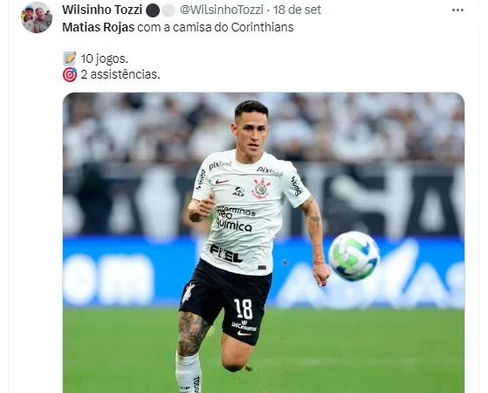This screenshot has height=393, width=488.
Task: Click 'com a camisa do Corinthians' text
Action: [216, 27]
